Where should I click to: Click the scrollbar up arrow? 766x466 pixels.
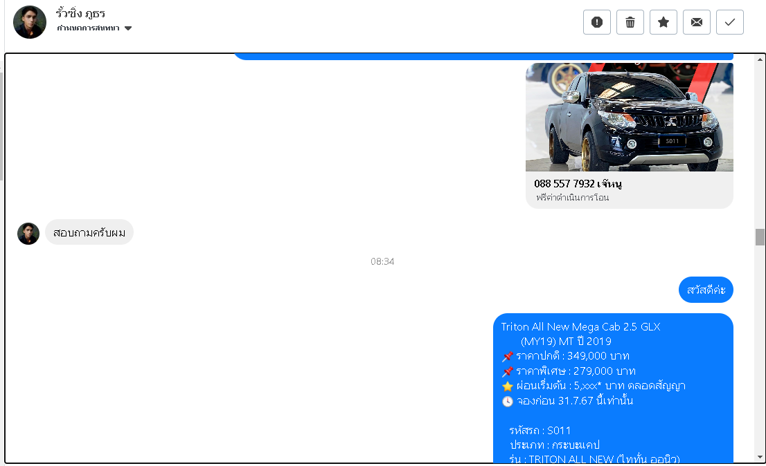pos(760,59)
